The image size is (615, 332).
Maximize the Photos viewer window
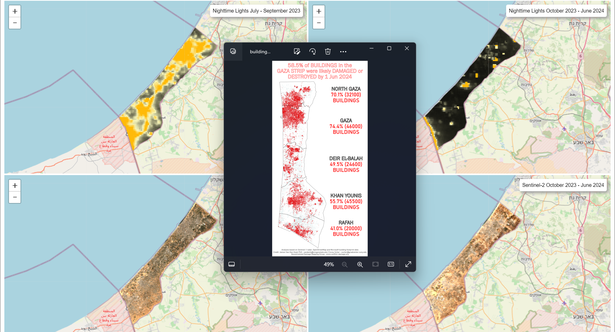click(389, 48)
